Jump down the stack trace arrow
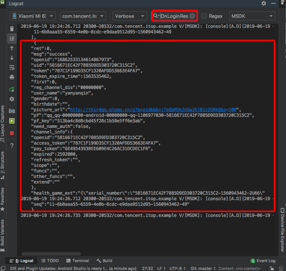 pos(12,58)
